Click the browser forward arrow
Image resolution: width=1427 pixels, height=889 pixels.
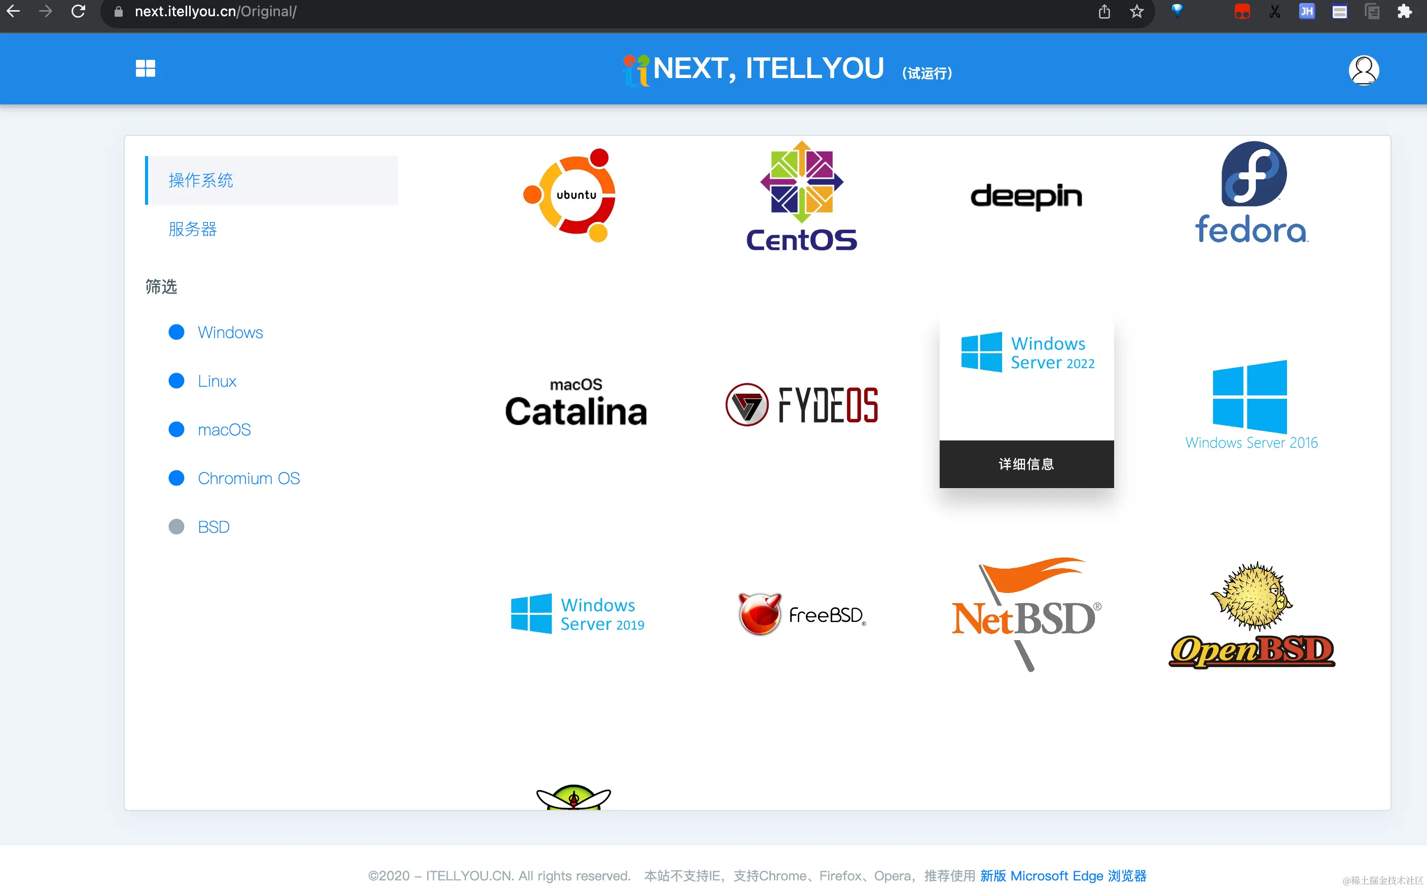tap(45, 11)
